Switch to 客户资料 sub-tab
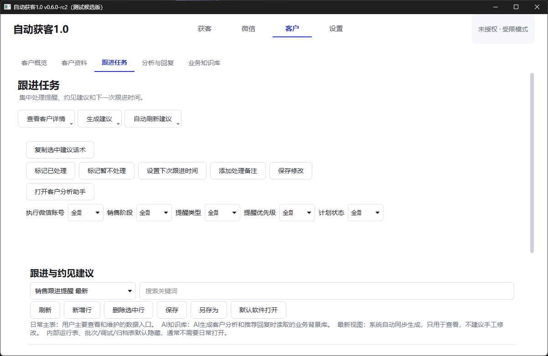 (x=74, y=63)
